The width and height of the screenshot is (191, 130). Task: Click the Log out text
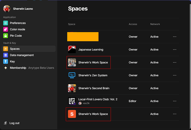coord(14,123)
